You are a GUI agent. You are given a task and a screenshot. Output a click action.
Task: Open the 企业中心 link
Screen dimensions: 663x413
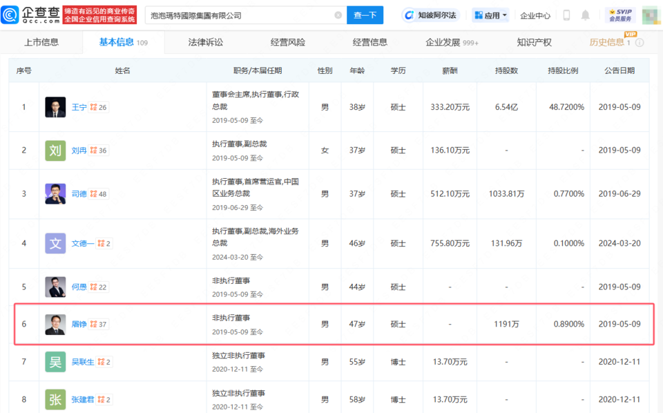pos(535,15)
